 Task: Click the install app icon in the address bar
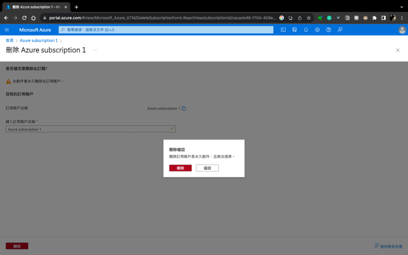(290, 18)
